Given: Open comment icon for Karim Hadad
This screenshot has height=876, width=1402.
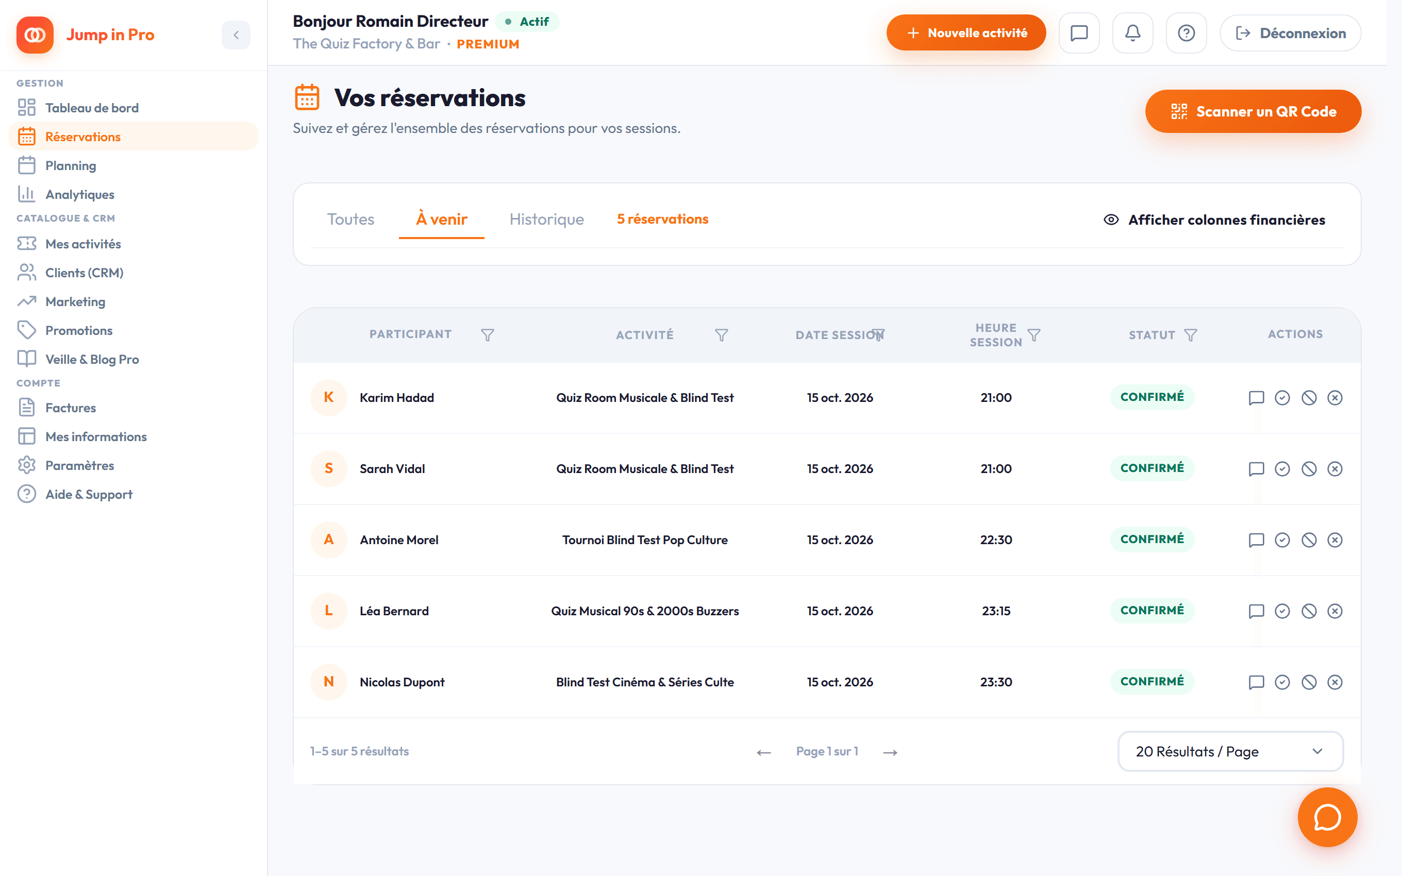Looking at the screenshot, I should click(1256, 397).
